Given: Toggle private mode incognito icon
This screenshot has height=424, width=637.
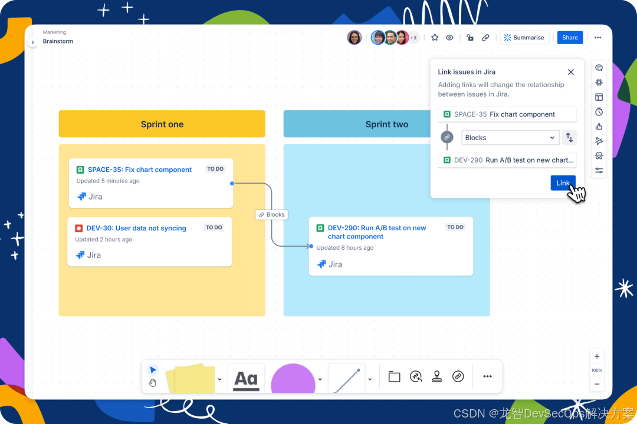Looking at the screenshot, I should tap(599, 156).
